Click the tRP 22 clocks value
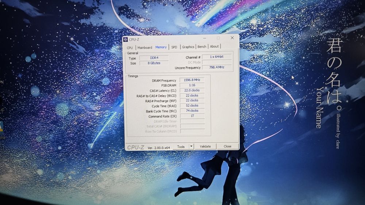 coord(192,100)
